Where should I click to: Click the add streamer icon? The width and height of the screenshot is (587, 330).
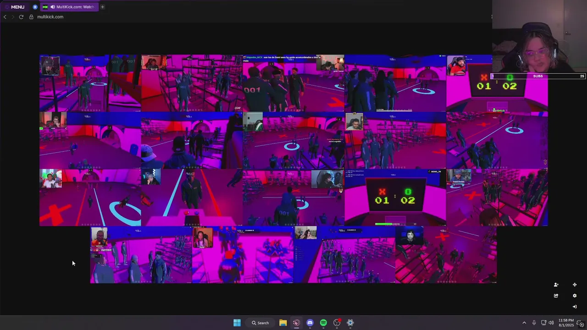tap(556, 285)
